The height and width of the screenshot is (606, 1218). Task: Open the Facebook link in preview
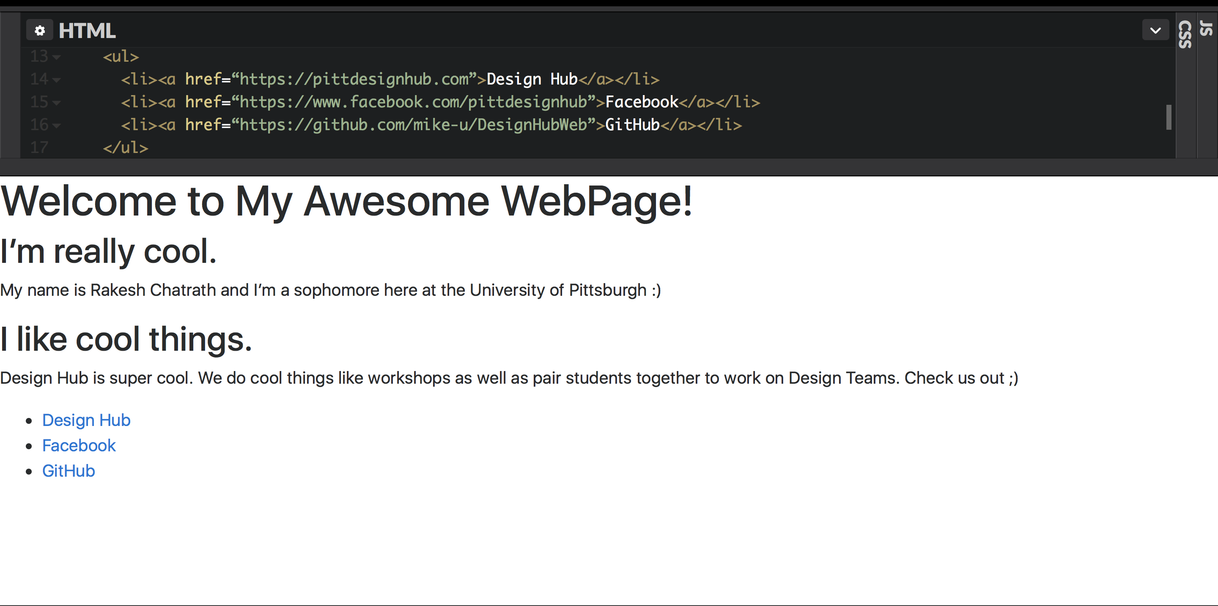(x=79, y=445)
